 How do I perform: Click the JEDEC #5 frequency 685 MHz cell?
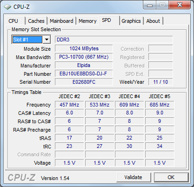pos(160,105)
